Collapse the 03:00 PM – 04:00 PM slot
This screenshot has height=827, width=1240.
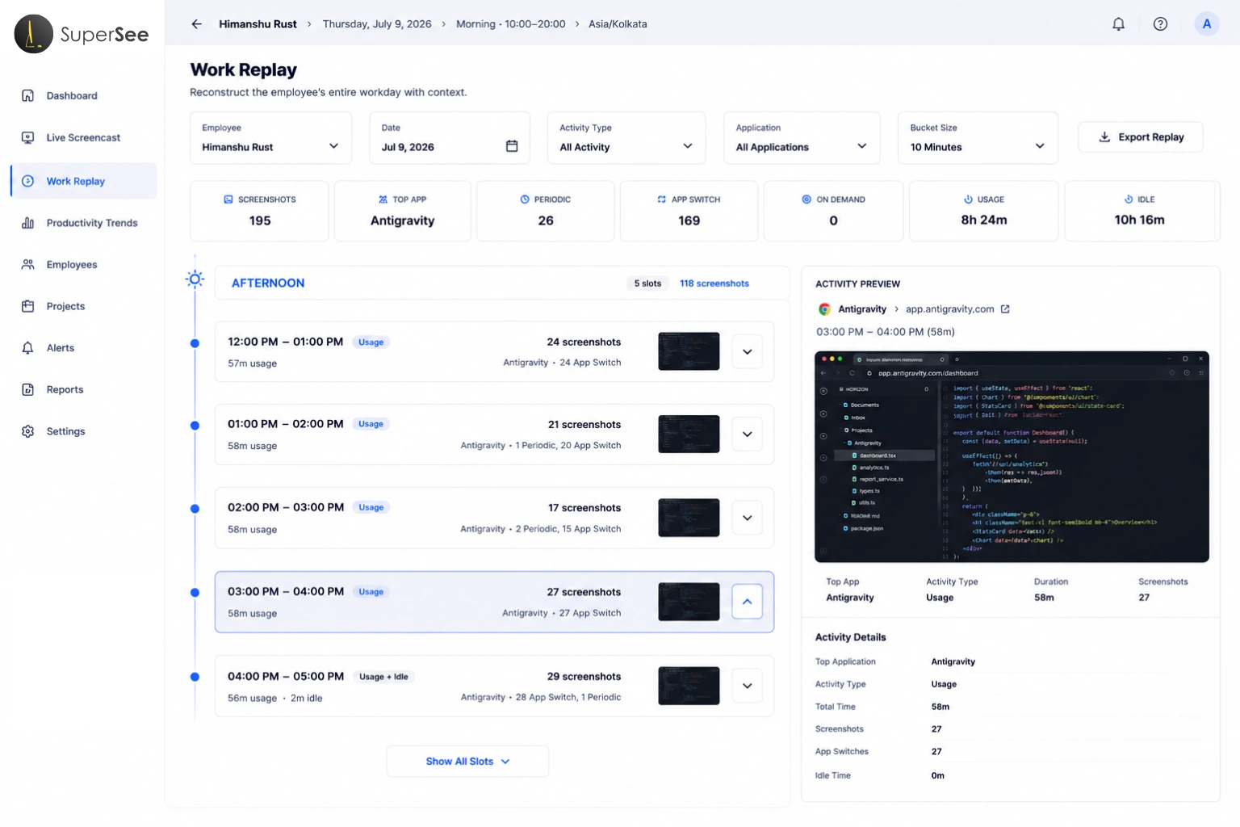click(747, 602)
